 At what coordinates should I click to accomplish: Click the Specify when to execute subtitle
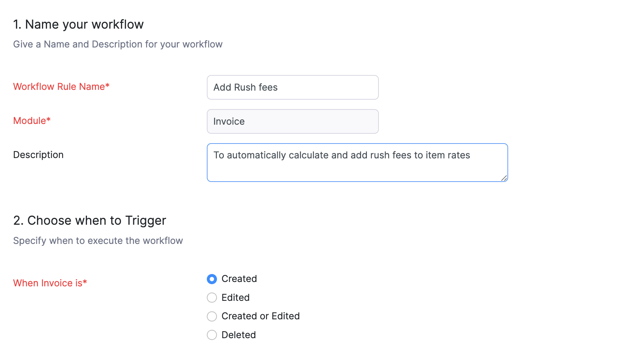(98, 241)
